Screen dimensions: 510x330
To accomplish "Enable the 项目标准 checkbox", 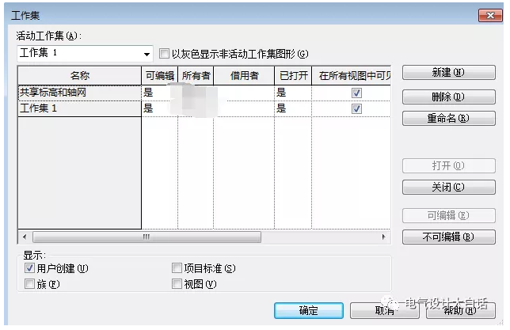I will pos(177,268).
